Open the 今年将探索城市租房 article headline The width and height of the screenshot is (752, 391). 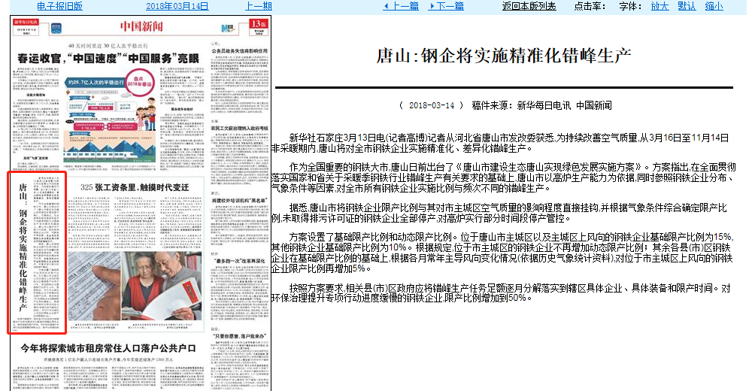click(x=108, y=348)
